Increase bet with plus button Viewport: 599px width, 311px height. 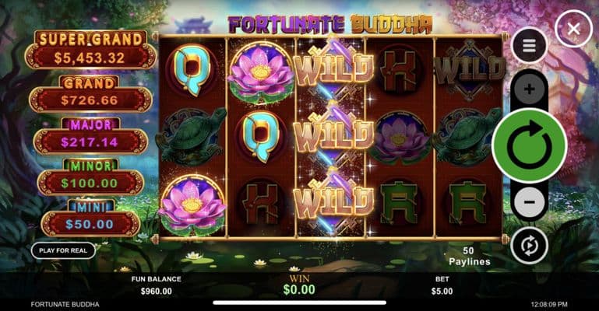pyautogui.click(x=529, y=89)
